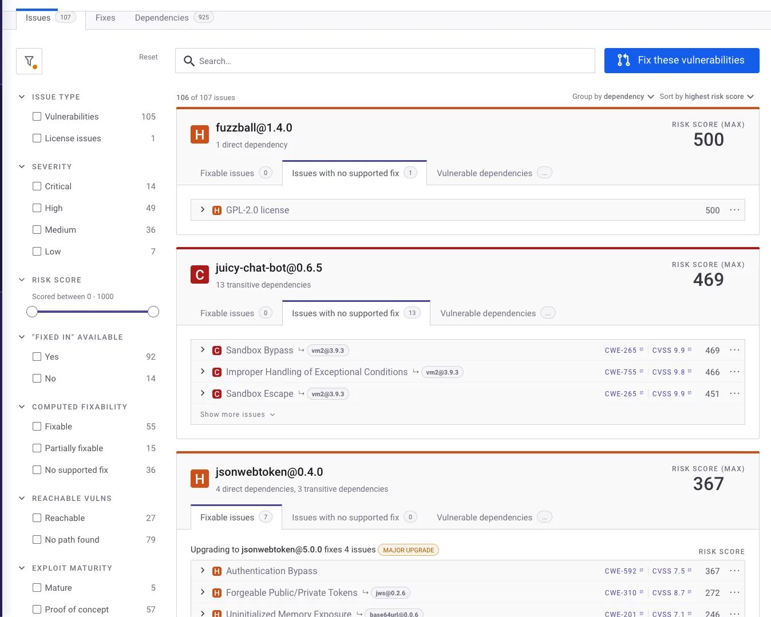Click the external link icon beside CWE-265

[640, 349]
